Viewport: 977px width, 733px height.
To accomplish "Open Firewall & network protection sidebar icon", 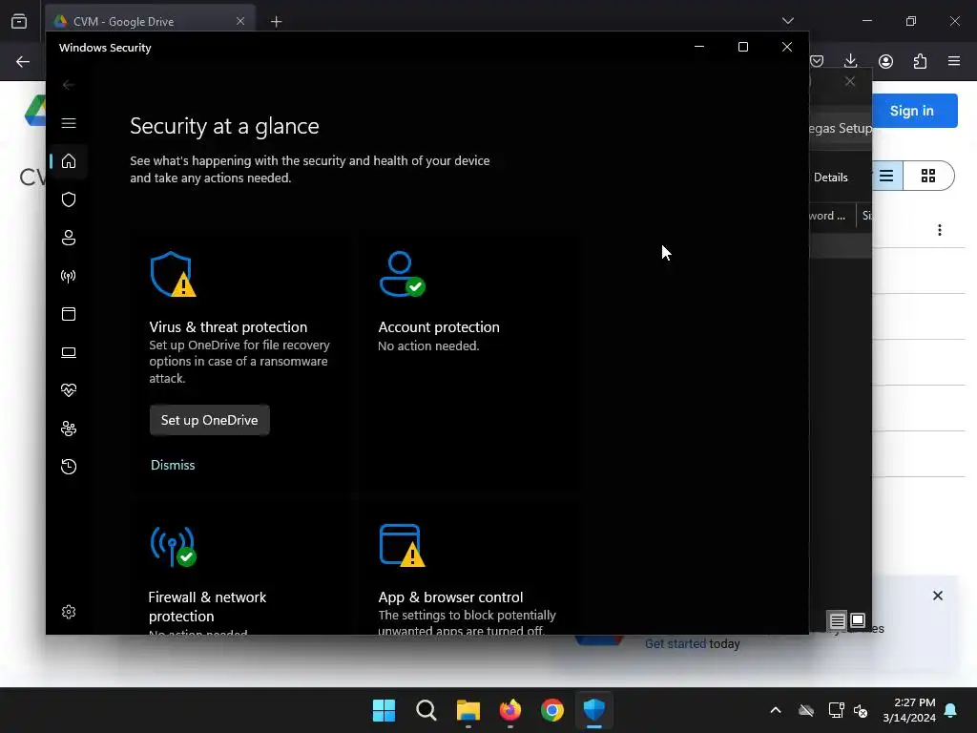I will tap(69, 276).
